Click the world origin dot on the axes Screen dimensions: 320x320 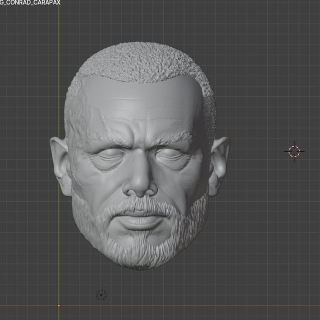59,305
